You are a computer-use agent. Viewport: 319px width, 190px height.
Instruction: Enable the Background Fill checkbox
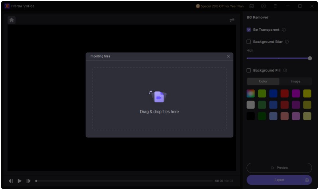click(x=249, y=71)
